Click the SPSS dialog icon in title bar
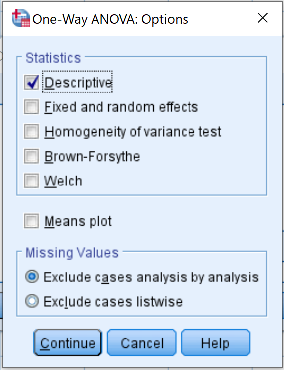This screenshot has width=284, height=370. click(x=21, y=18)
